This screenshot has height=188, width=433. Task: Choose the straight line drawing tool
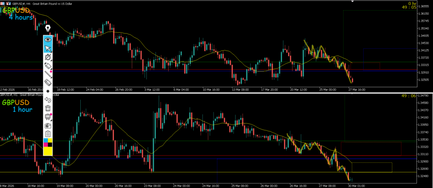click(48, 75)
